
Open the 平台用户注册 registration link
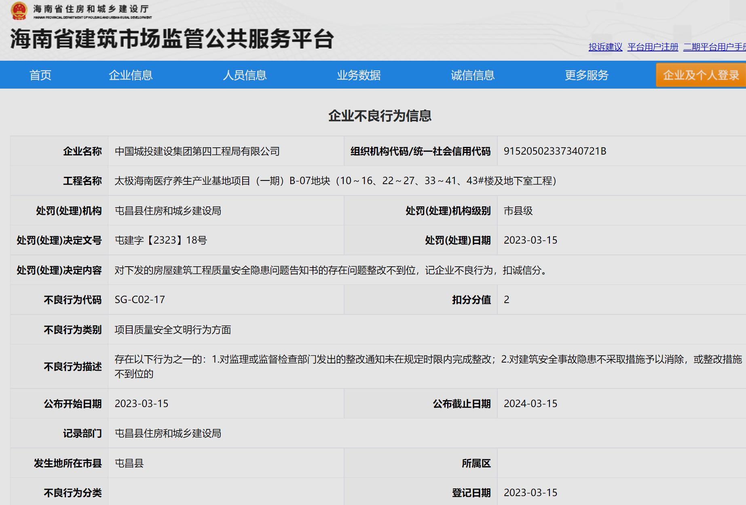(653, 47)
